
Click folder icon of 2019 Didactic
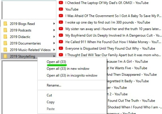tap(5, 37)
